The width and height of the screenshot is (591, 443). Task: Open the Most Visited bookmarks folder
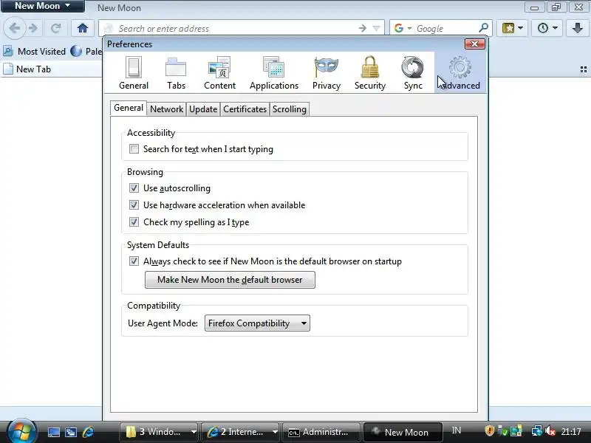pos(35,51)
